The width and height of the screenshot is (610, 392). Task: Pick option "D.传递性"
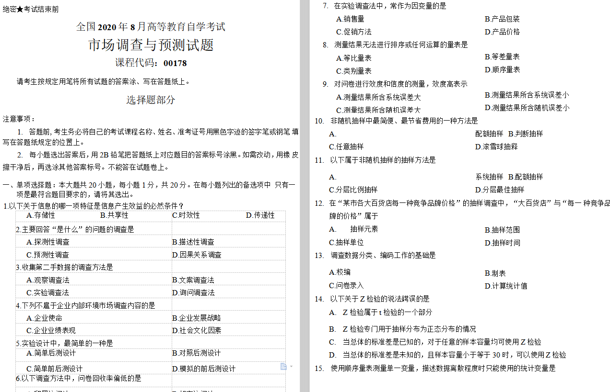click(260, 215)
